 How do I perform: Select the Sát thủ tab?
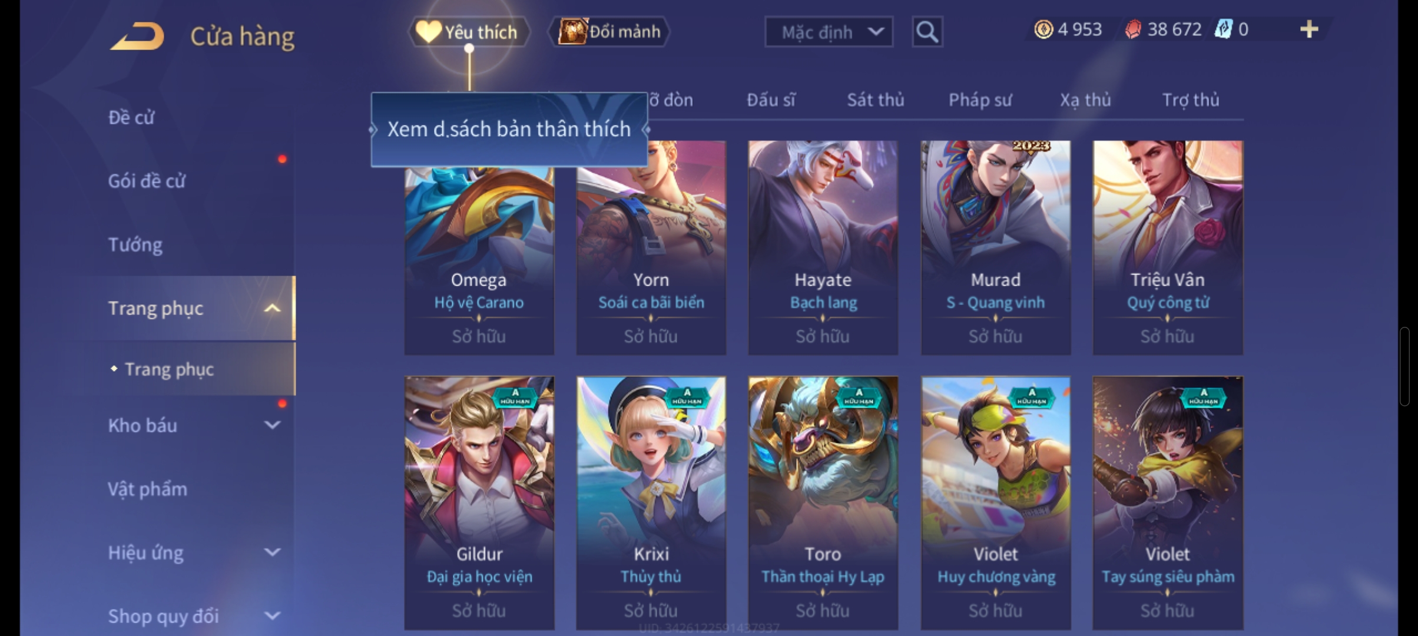(x=876, y=100)
